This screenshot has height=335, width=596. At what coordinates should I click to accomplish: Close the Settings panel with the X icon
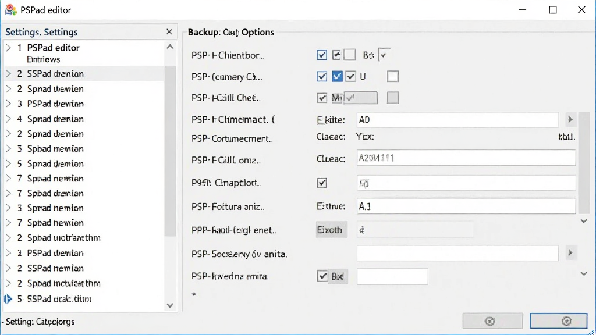coord(169,32)
